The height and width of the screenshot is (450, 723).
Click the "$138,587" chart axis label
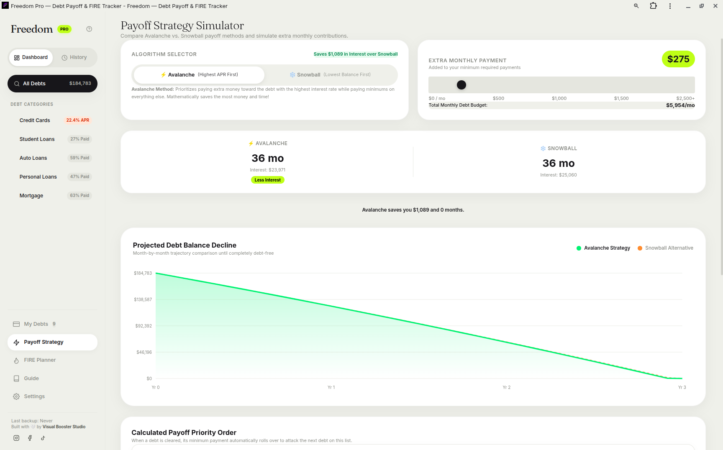143,299
